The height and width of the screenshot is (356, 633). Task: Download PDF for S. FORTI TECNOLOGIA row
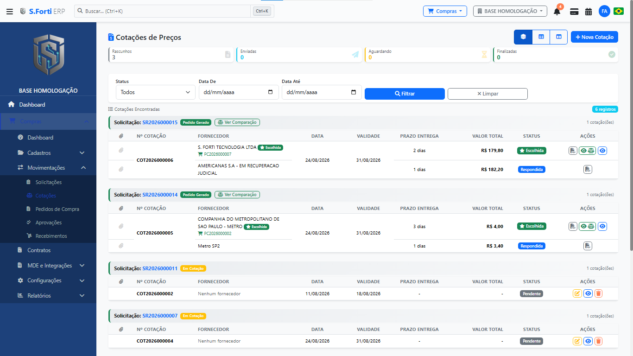[573, 151]
